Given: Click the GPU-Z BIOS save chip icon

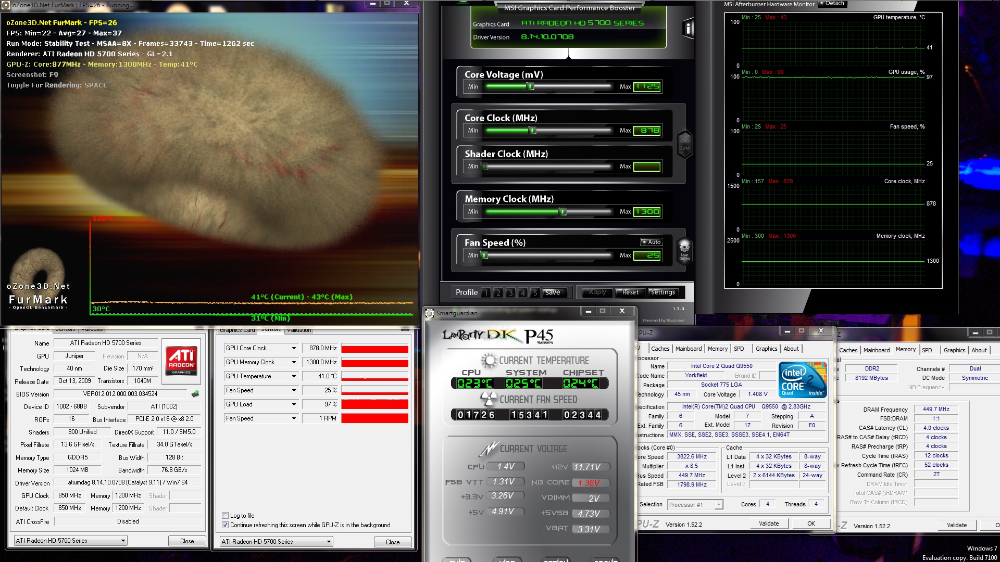Looking at the screenshot, I should tap(195, 394).
